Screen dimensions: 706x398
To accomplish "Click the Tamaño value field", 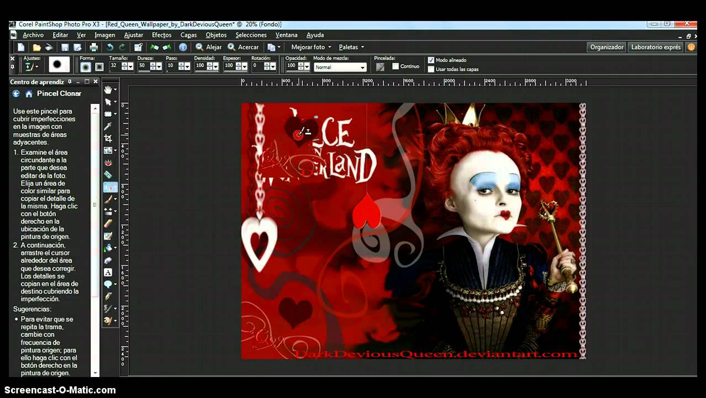I will tap(114, 66).
